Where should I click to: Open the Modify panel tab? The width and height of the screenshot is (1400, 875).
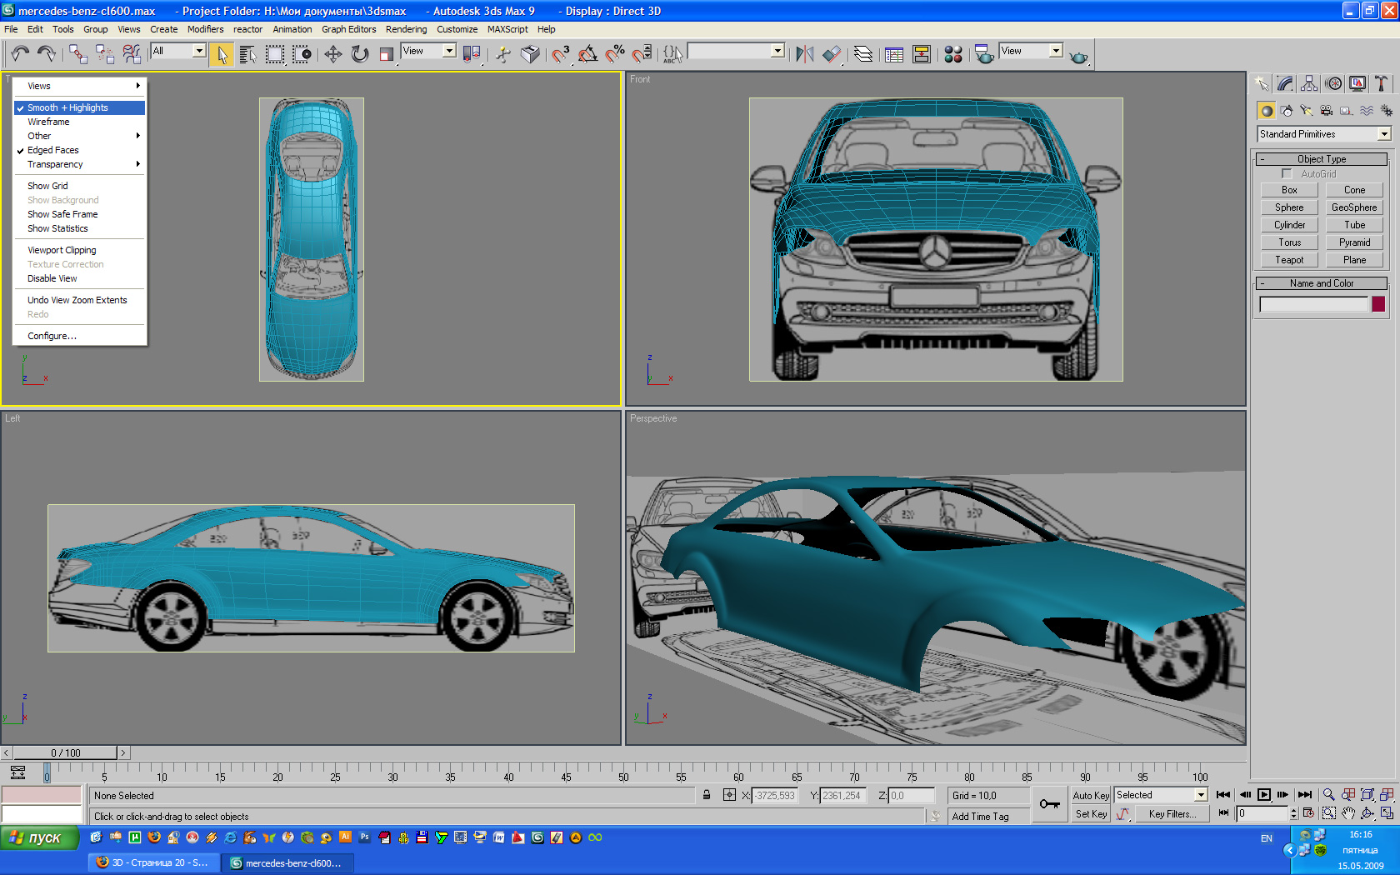pyautogui.click(x=1285, y=83)
